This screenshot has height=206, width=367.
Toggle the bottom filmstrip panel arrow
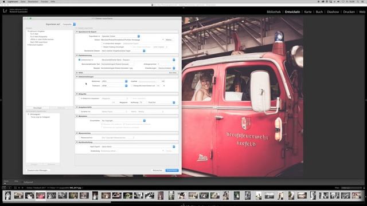pyautogui.click(x=183, y=204)
